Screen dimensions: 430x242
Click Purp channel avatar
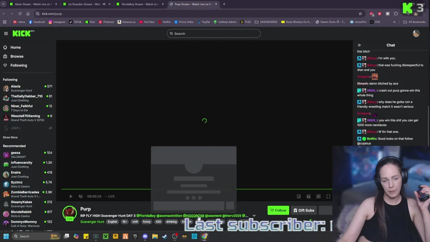tap(70, 213)
